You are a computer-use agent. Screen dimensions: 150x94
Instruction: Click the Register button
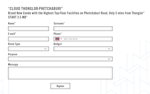click(x=60, y=86)
